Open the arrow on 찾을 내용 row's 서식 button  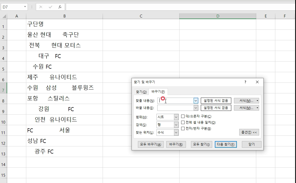tap(257, 101)
